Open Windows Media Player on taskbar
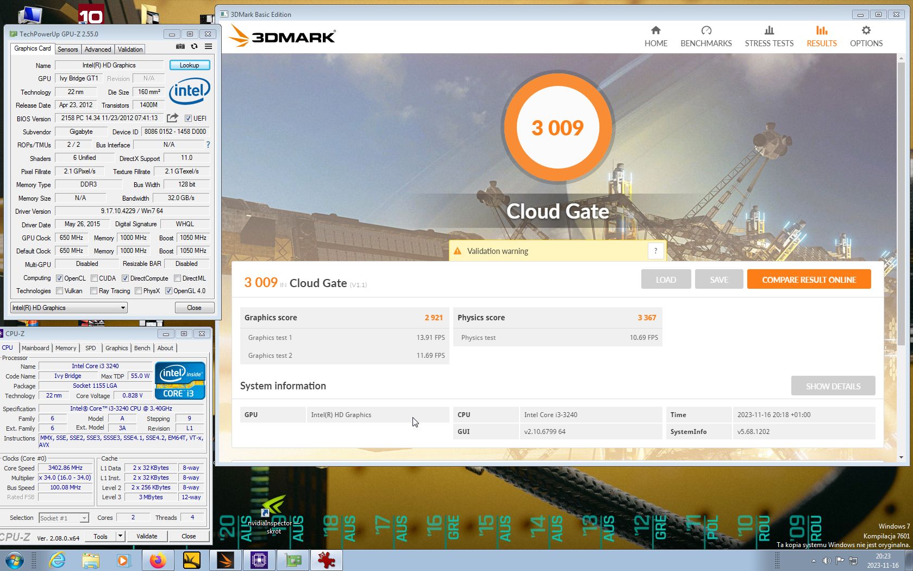913x571 pixels. [x=123, y=560]
